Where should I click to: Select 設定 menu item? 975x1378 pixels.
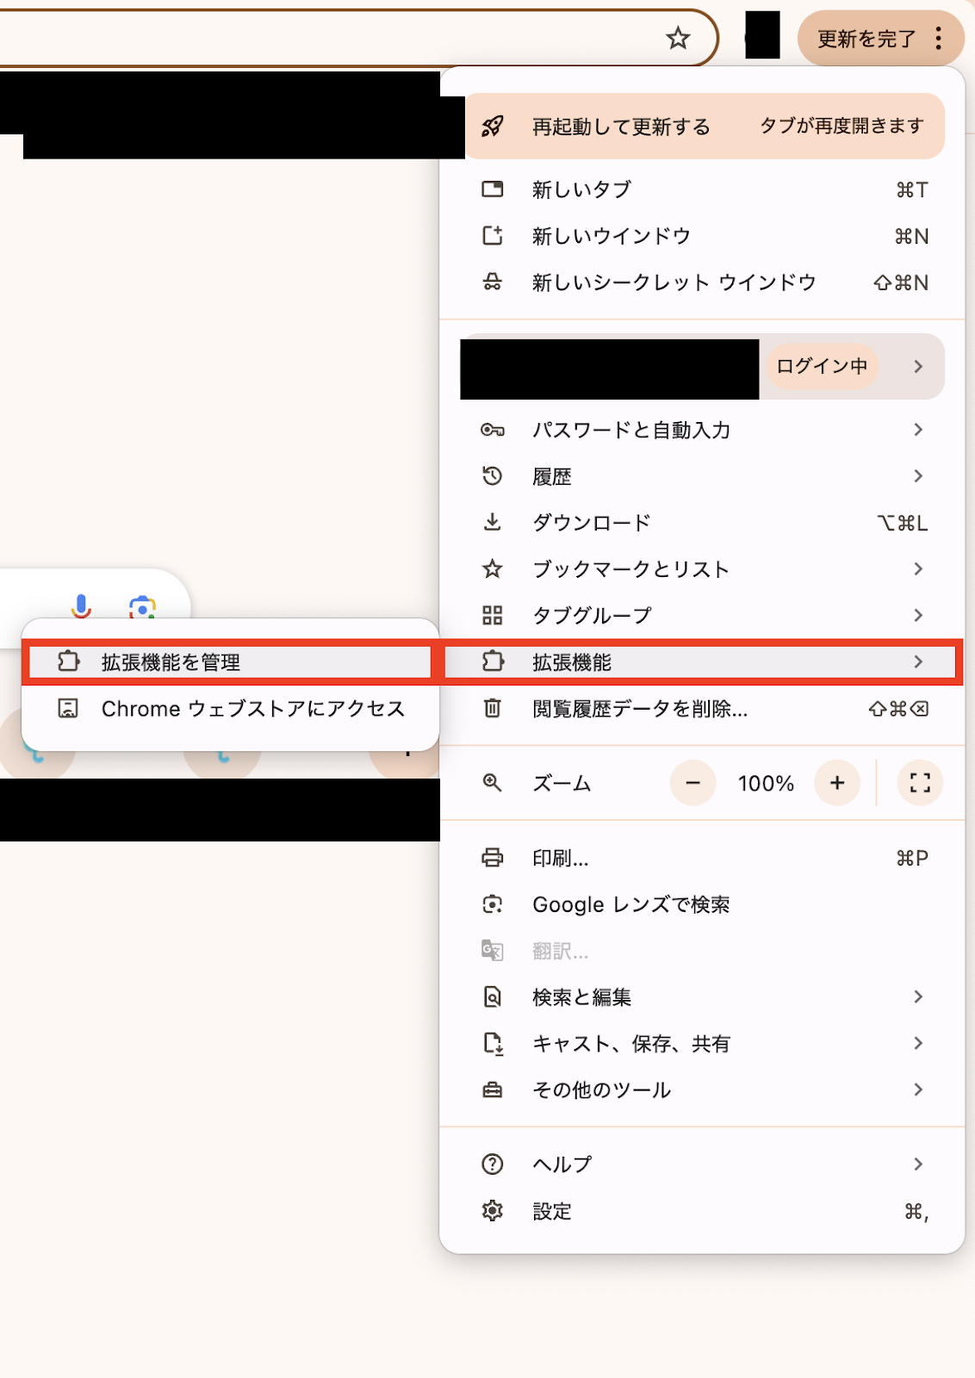(702, 1211)
